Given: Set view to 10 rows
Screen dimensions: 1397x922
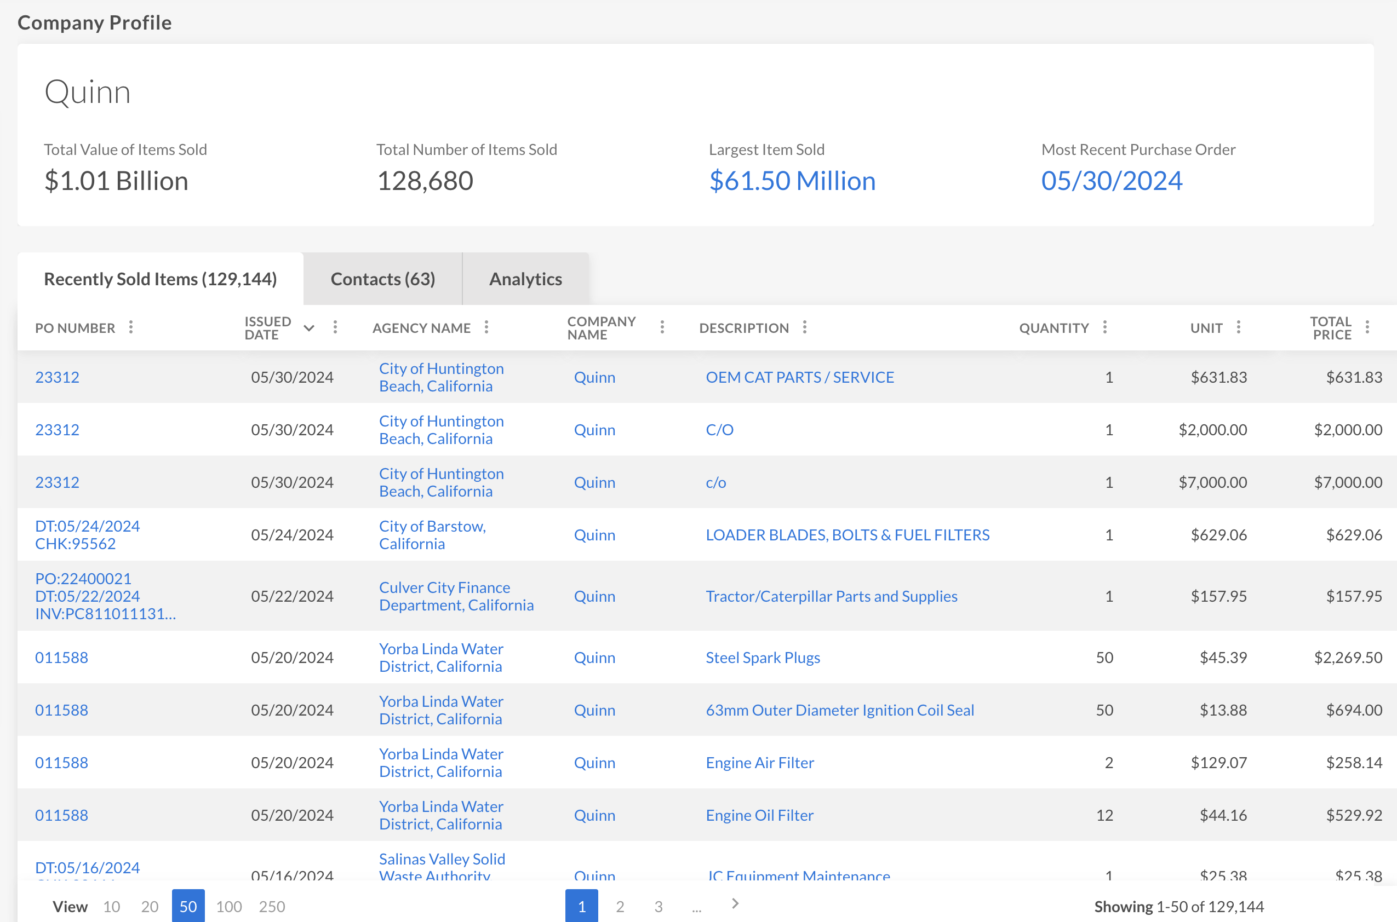Looking at the screenshot, I should pyautogui.click(x=111, y=906).
